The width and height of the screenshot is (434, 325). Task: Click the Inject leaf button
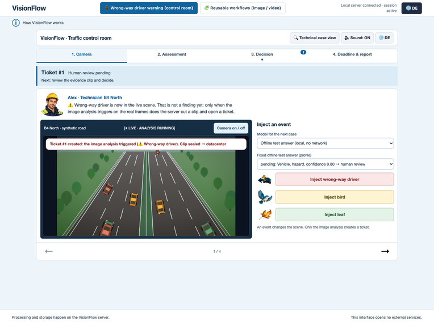point(335,214)
